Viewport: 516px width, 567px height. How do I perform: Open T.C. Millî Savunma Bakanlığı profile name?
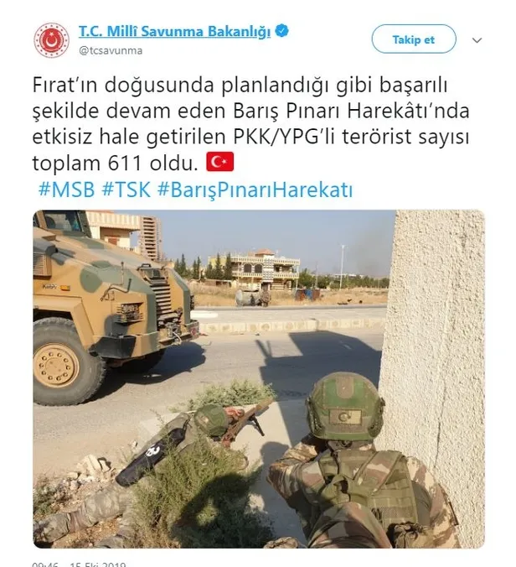(175, 32)
